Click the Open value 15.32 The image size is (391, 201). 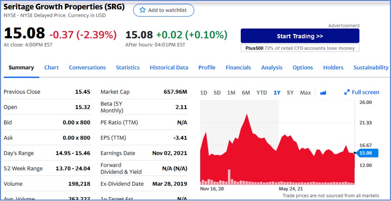tap(82, 107)
